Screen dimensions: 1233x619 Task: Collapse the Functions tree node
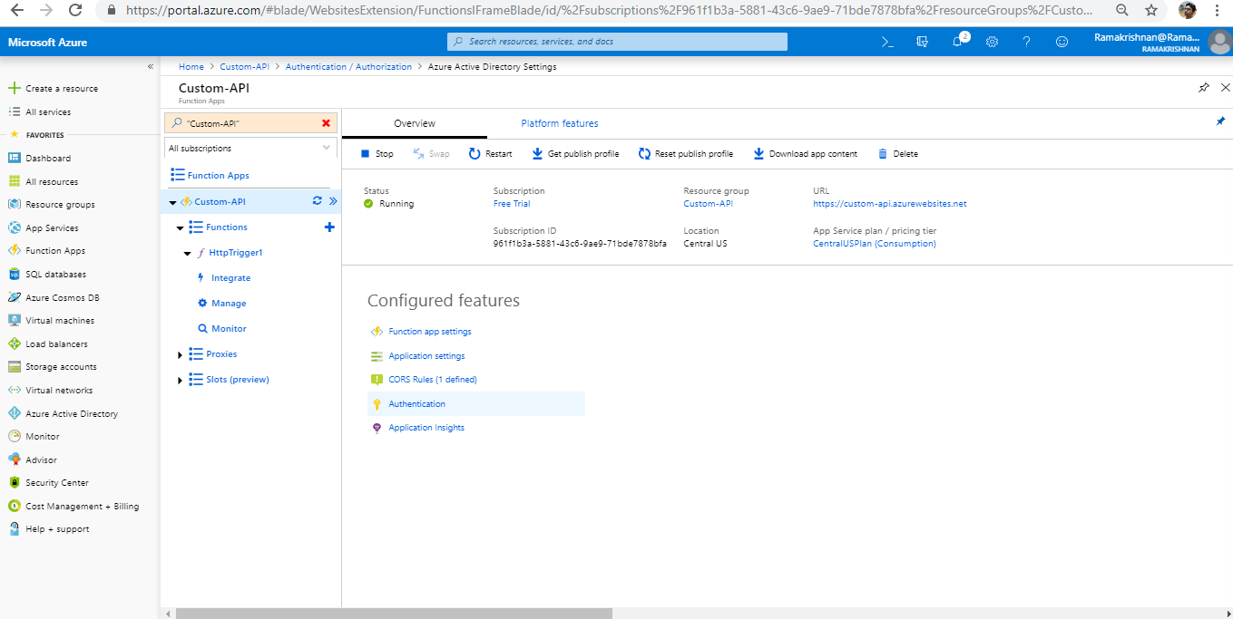[x=180, y=227]
